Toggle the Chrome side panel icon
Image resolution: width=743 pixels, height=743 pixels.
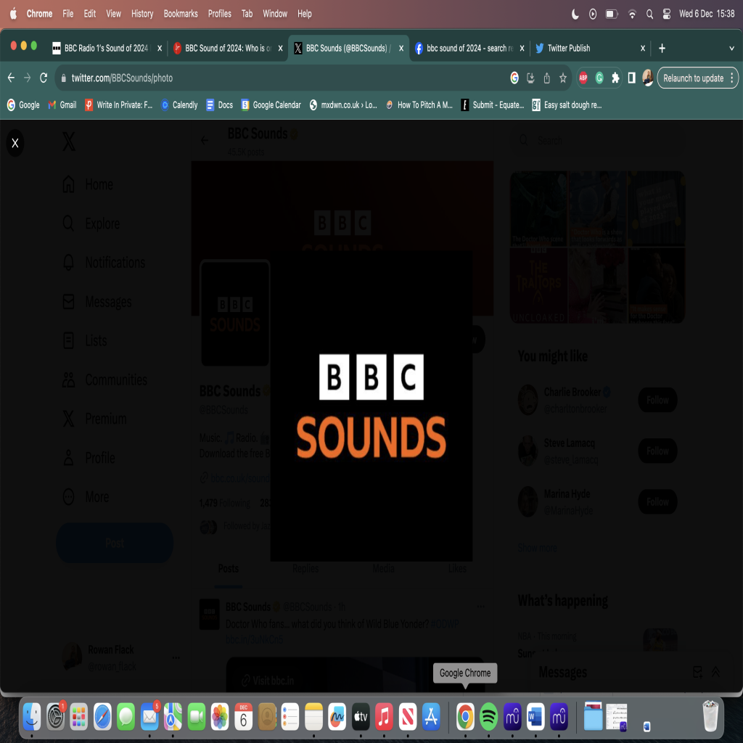click(x=631, y=78)
